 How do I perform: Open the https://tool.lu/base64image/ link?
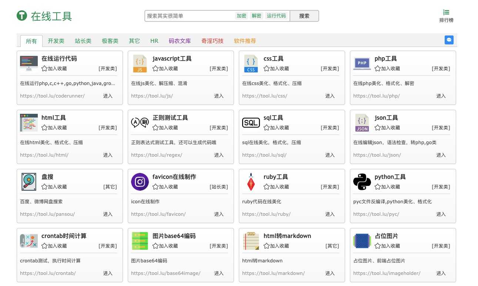click(166, 273)
